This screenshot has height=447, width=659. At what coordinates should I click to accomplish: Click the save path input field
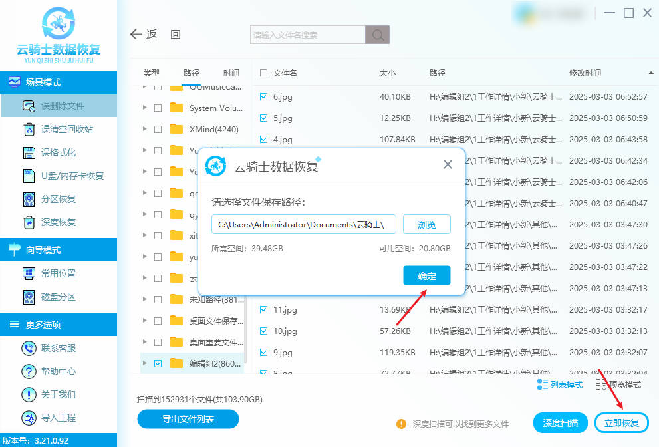coord(304,225)
